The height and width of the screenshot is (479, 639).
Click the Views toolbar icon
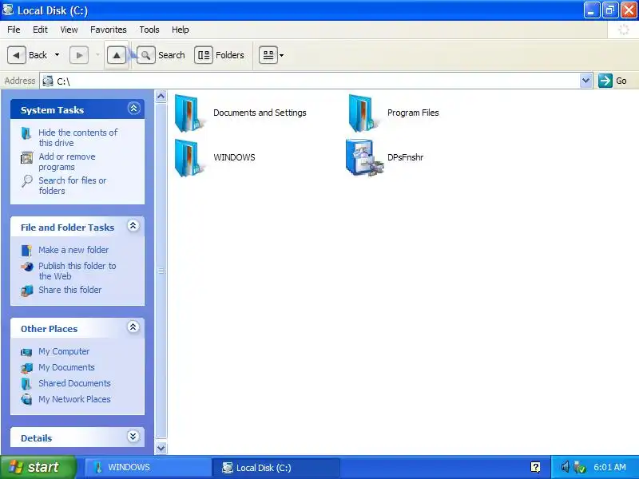tap(268, 55)
